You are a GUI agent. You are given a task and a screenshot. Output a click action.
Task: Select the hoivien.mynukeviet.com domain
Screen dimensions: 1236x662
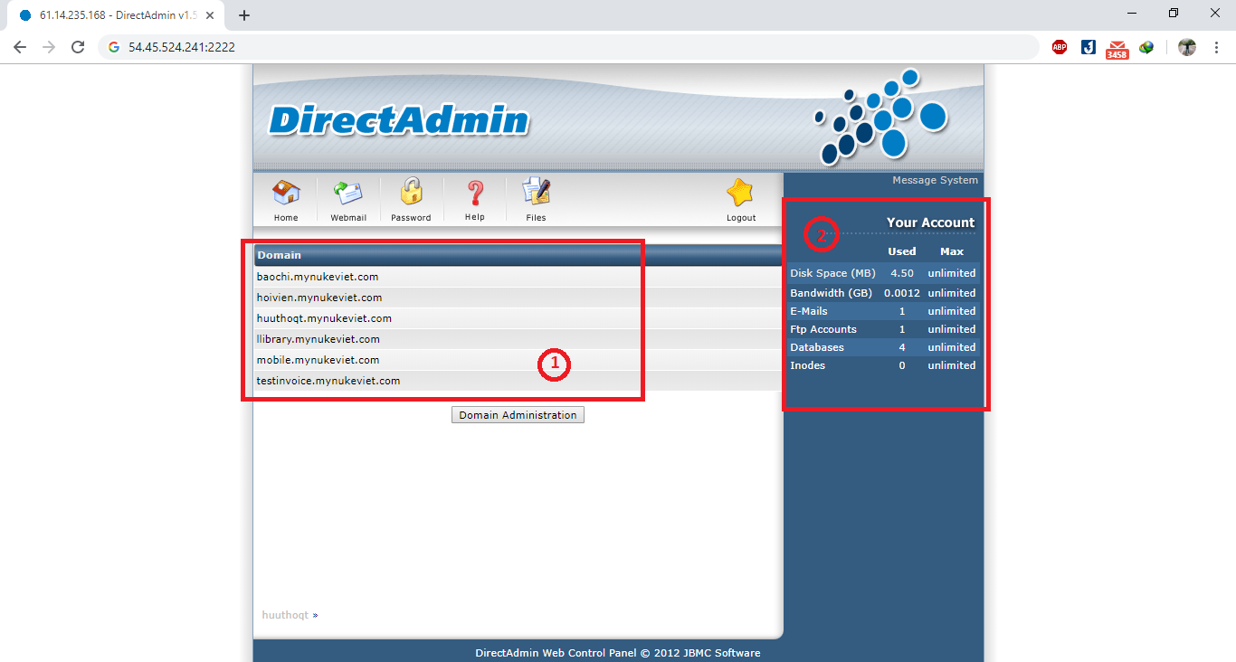tap(319, 298)
